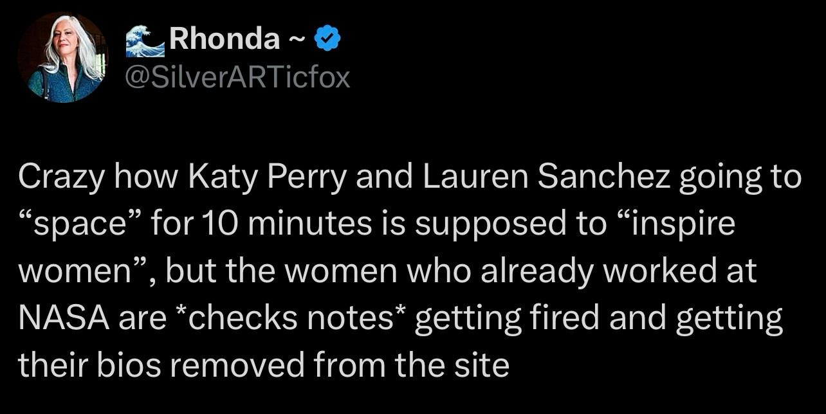Click the tilde after Rhonda's name
Image resolution: width=826 pixels, height=414 pixels.
pyautogui.click(x=294, y=42)
